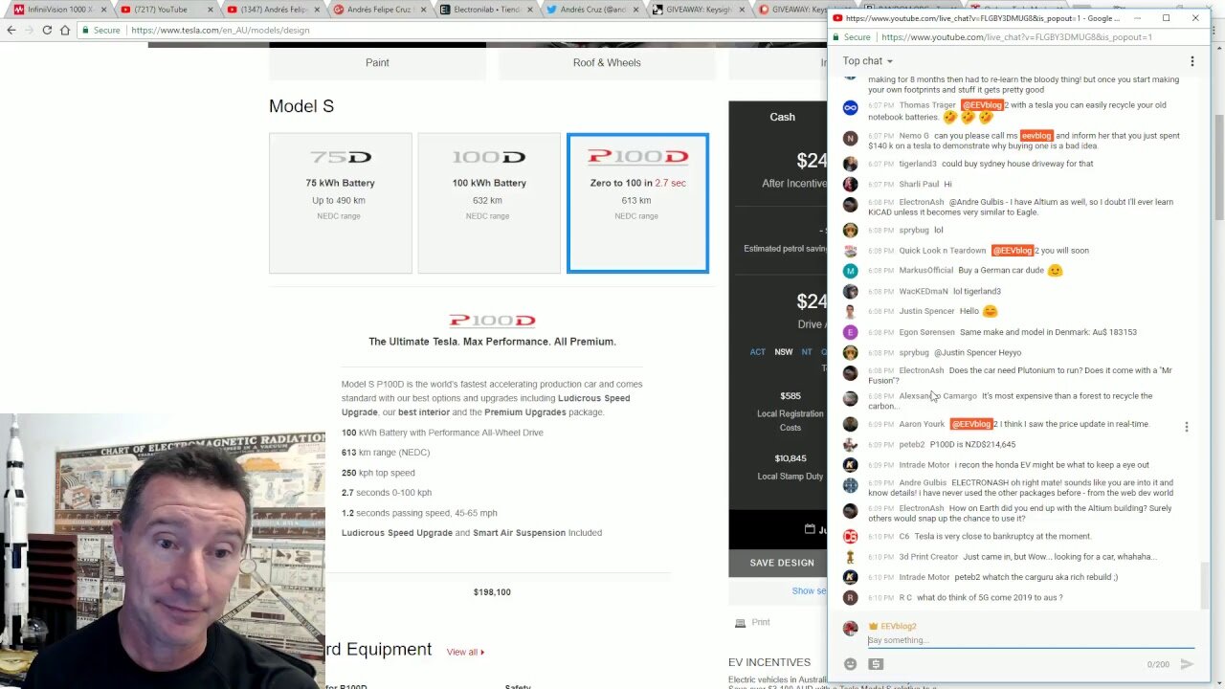Open the browser home page icon

(x=65, y=30)
